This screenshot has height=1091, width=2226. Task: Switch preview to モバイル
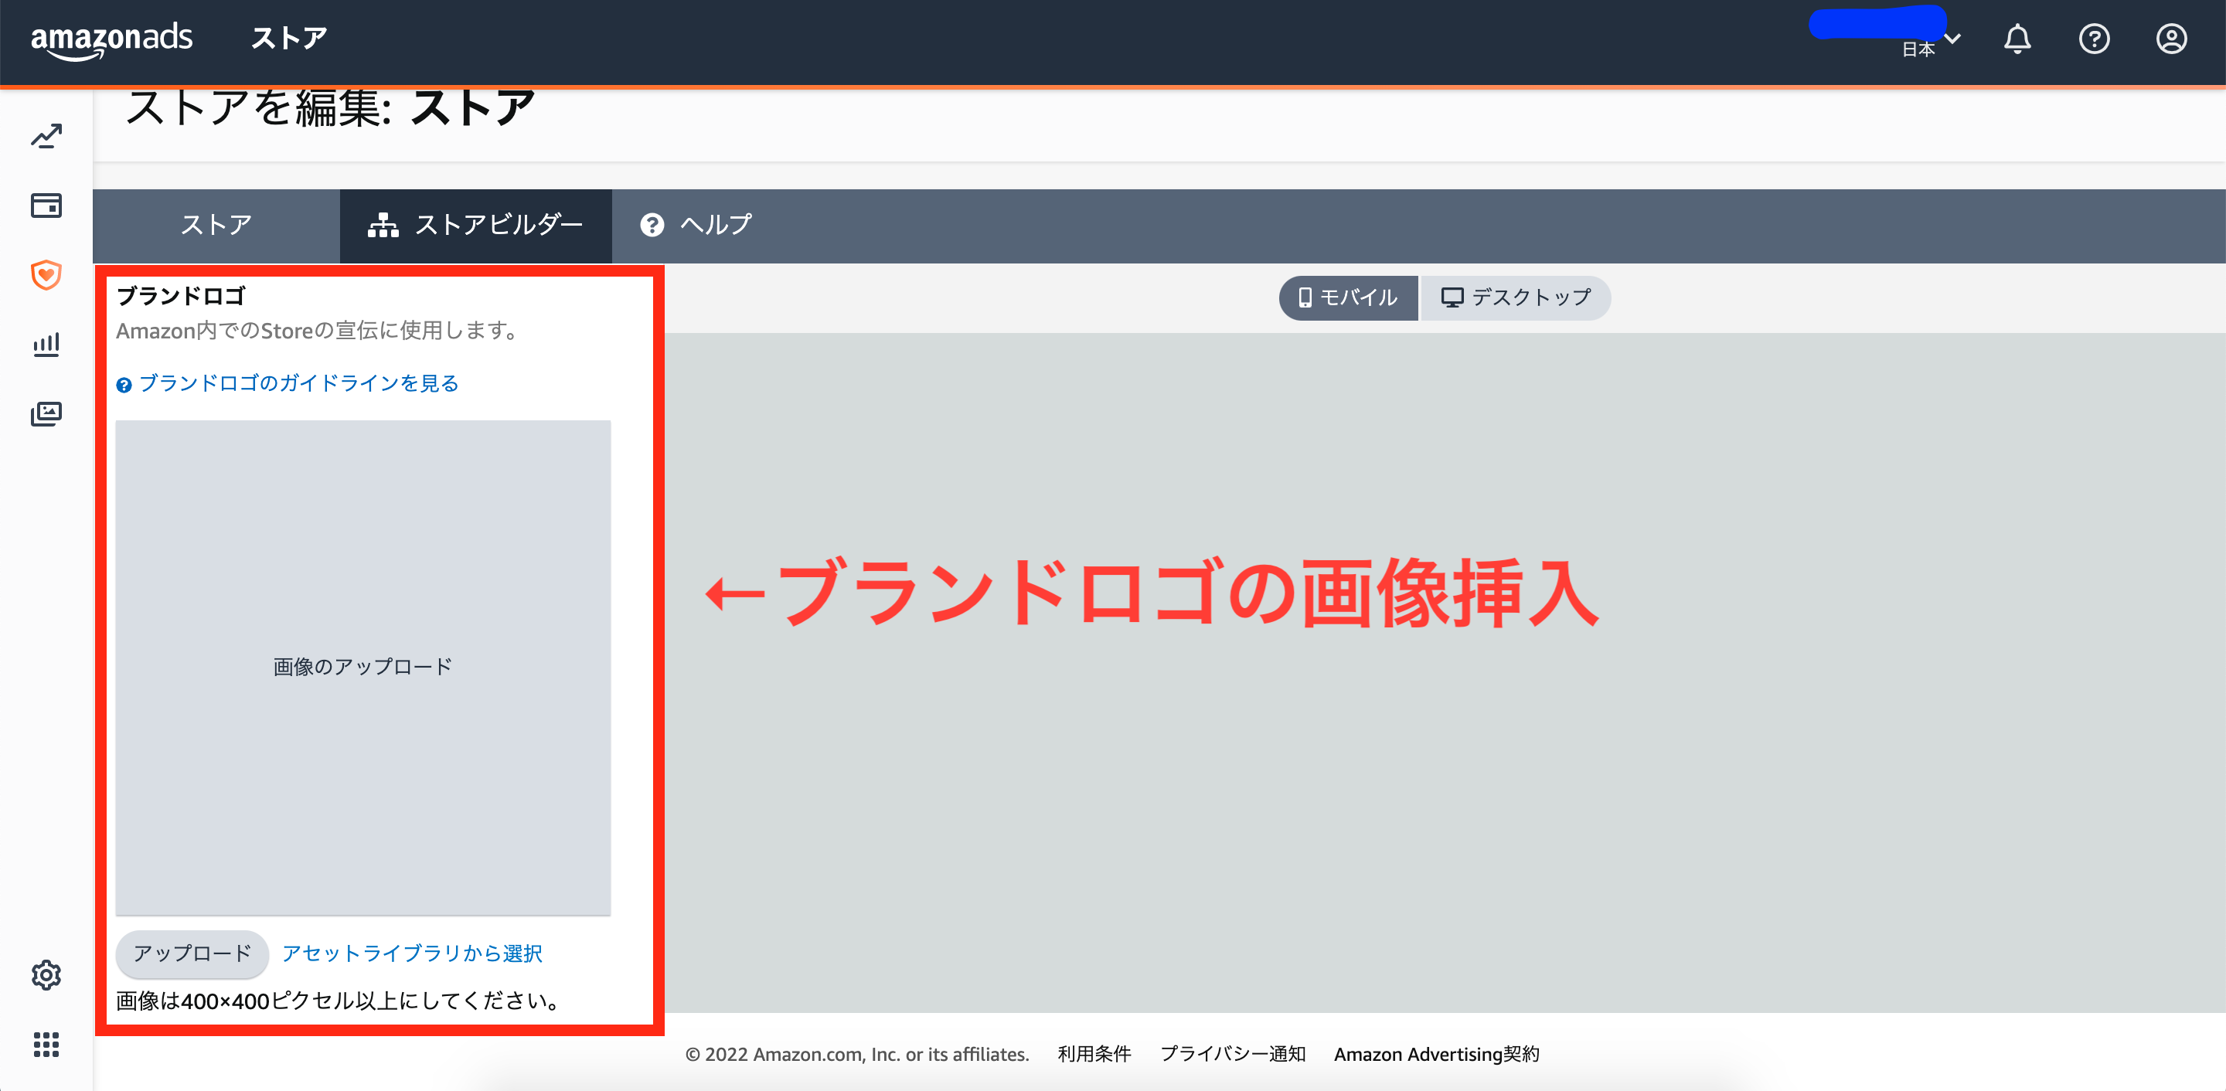click(x=1348, y=298)
